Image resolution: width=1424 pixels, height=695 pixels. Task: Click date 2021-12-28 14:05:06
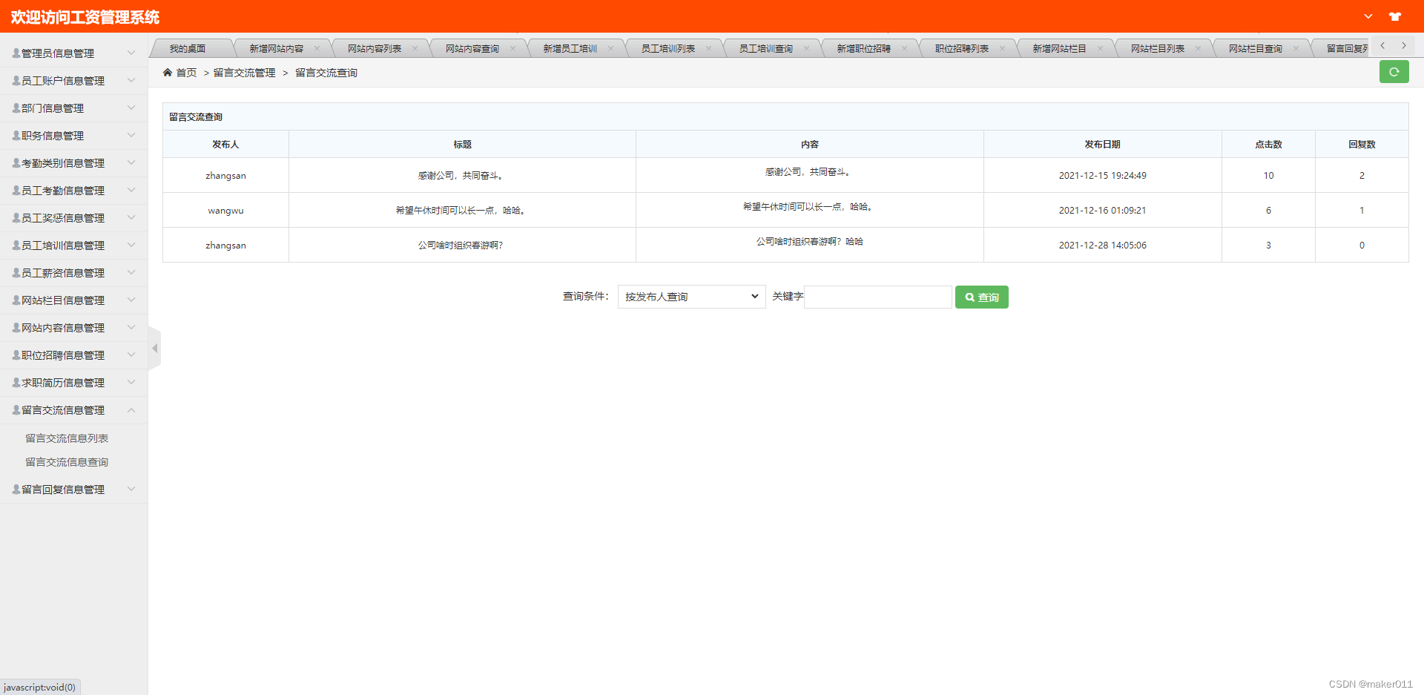point(1102,246)
